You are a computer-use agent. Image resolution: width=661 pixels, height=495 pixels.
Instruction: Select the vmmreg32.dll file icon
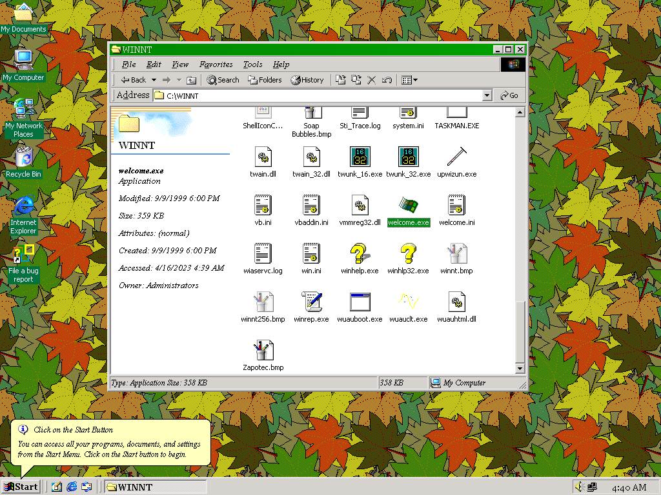tap(360, 206)
